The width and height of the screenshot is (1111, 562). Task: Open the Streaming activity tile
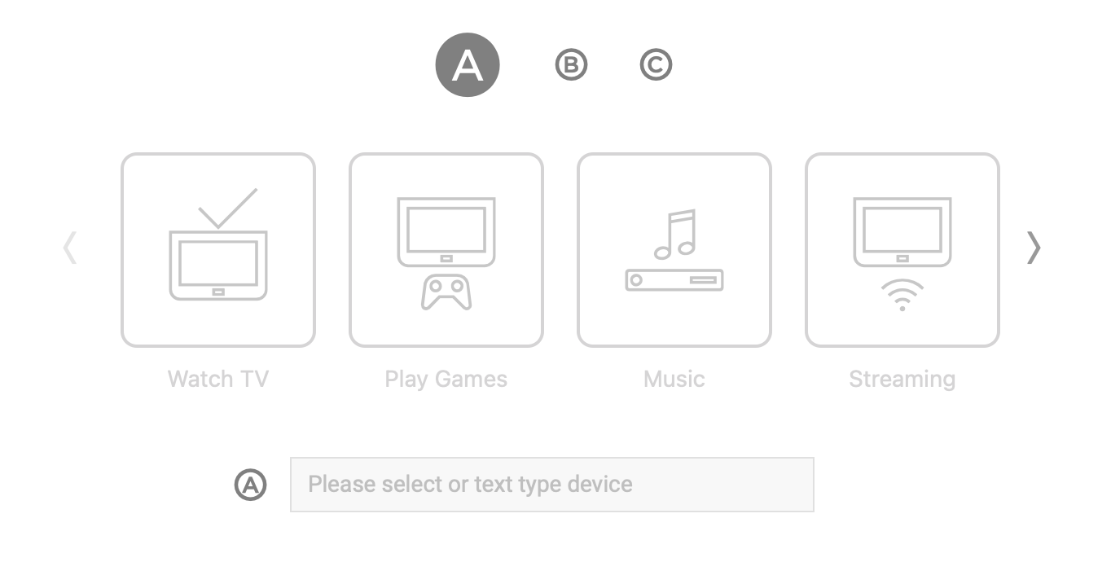[902, 250]
